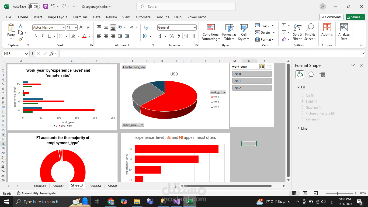Open Conditional Formatting
Image resolution: width=368 pixels, height=207 pixels.
[211, 32]
